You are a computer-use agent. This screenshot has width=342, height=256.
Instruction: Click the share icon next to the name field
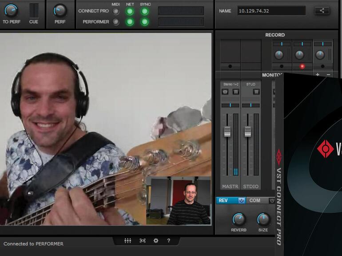coord(322,11)
